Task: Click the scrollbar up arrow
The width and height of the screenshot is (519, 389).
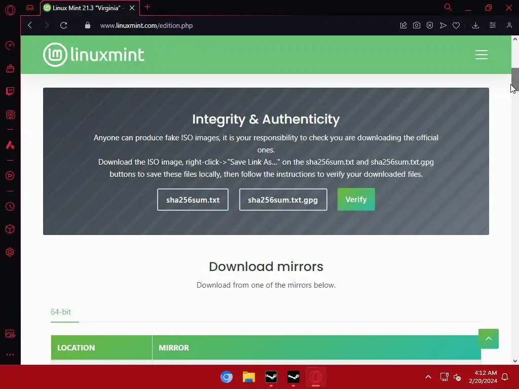Action: [x=515, y=39]
